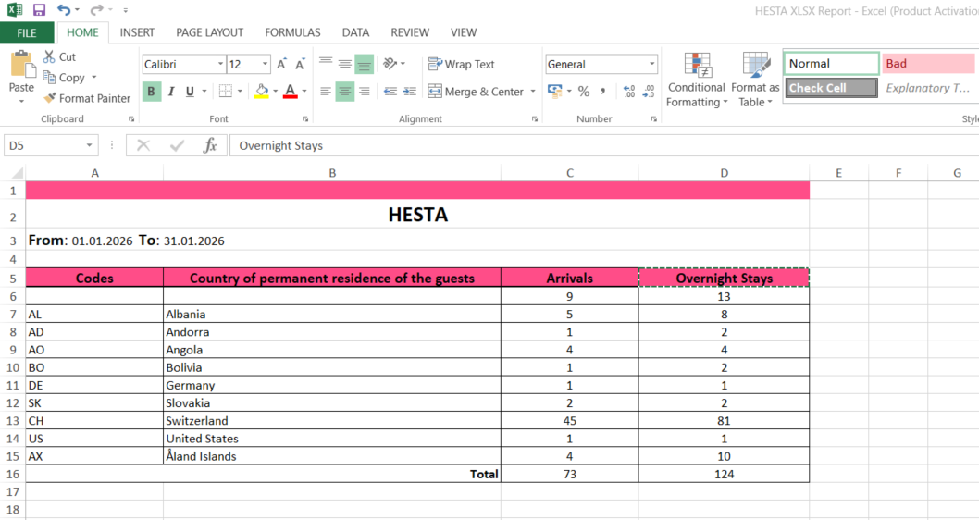
Task: Open the General number format dropdown
Action: pos(652,65)
